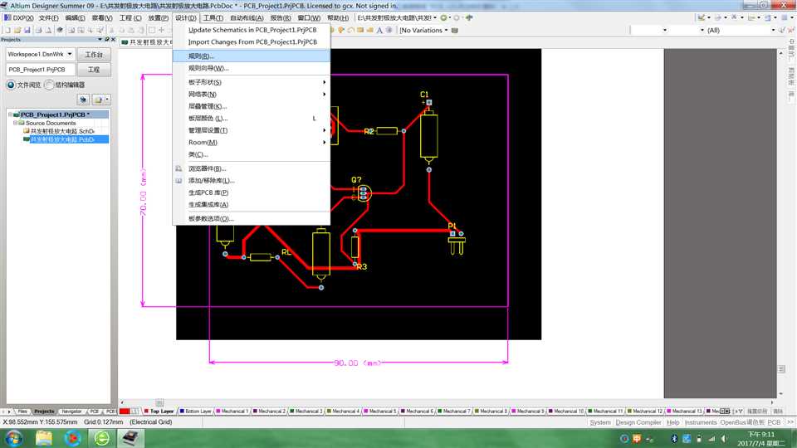Open green browser taskbar icon
This screenshot has height=448, width=797.
[101, 438]
